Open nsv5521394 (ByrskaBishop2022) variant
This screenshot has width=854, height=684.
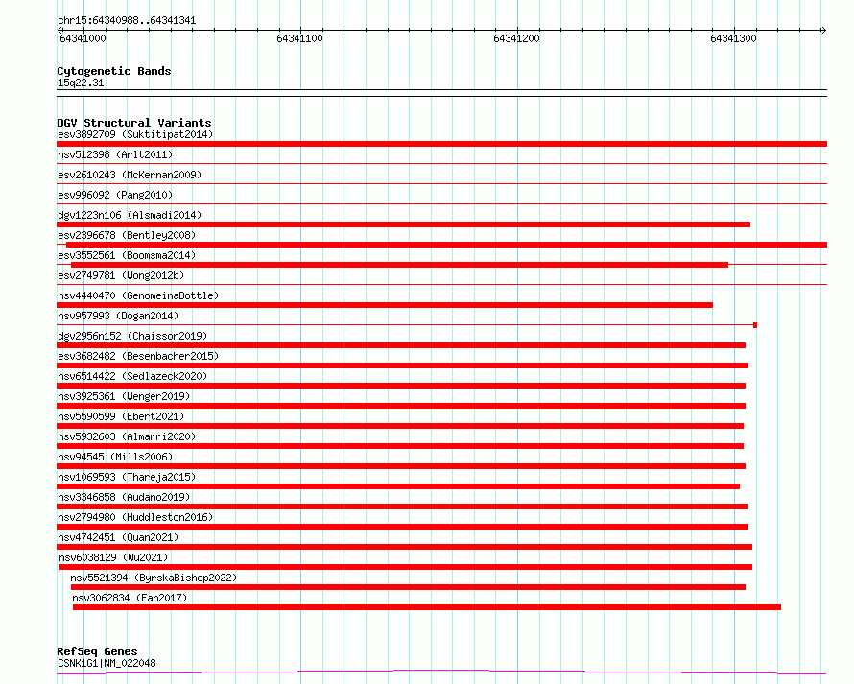(154, 578)
